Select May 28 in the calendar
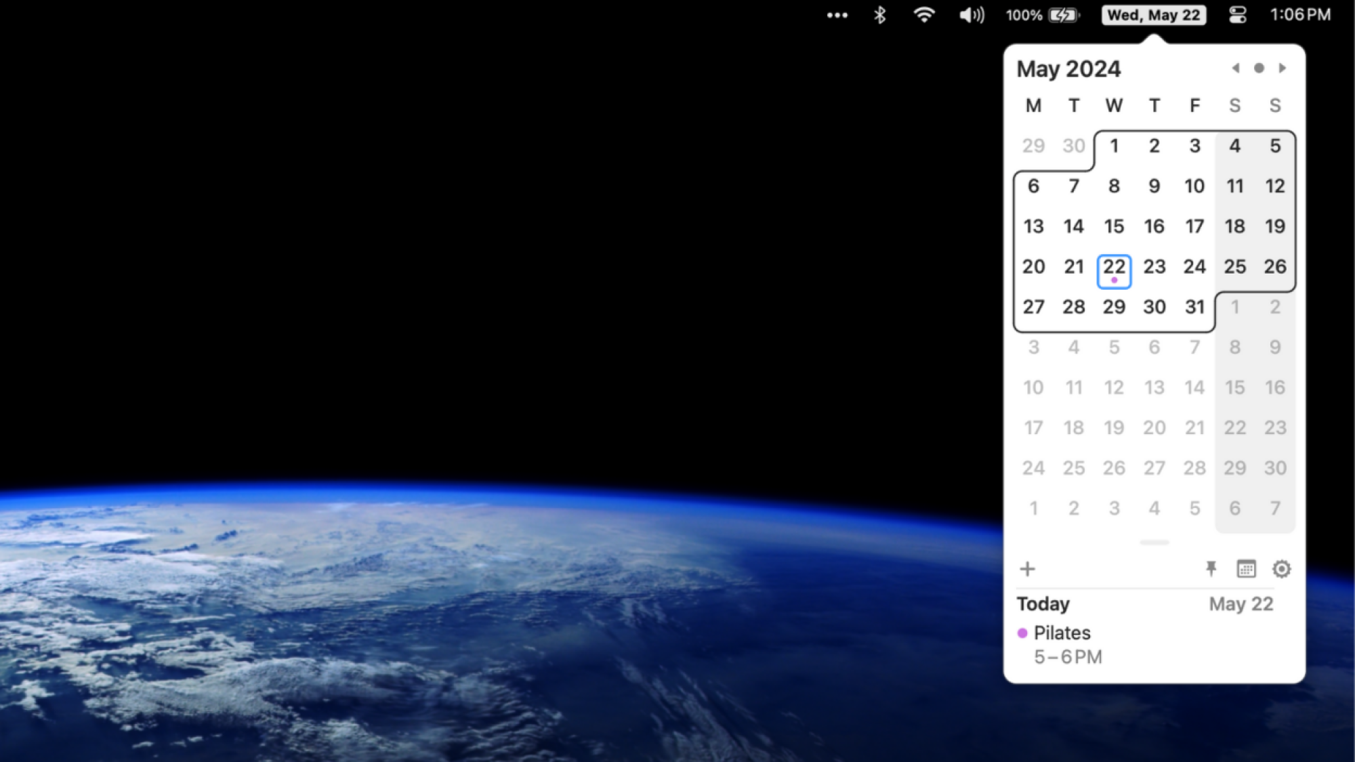1355x762 pixels. coord(1074,307)
